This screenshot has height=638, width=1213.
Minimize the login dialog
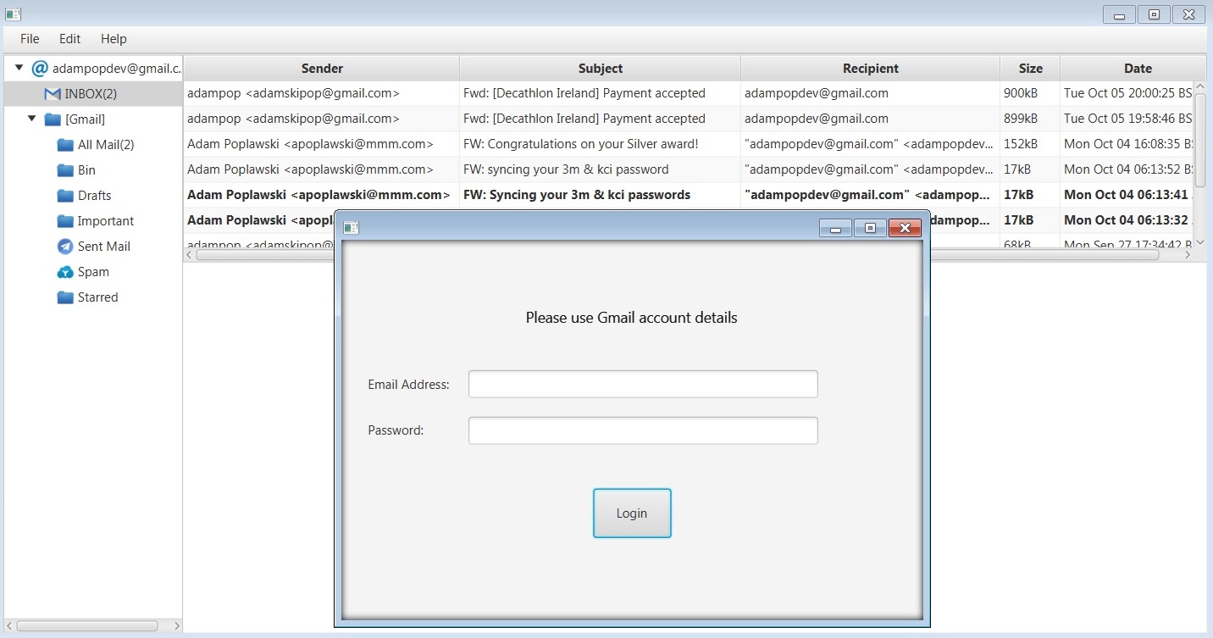(x=835, y=228)
